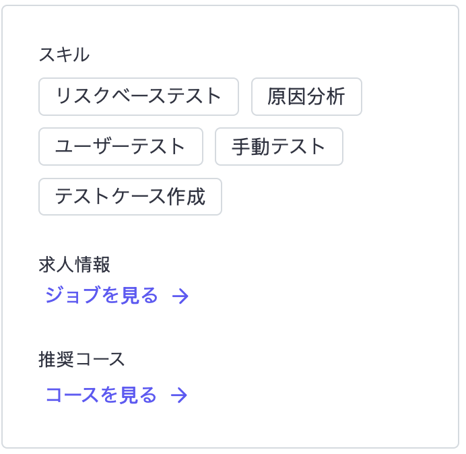Open the ジョブを見る link
Viewport: 466px width, 454px height.
point(102,296)
